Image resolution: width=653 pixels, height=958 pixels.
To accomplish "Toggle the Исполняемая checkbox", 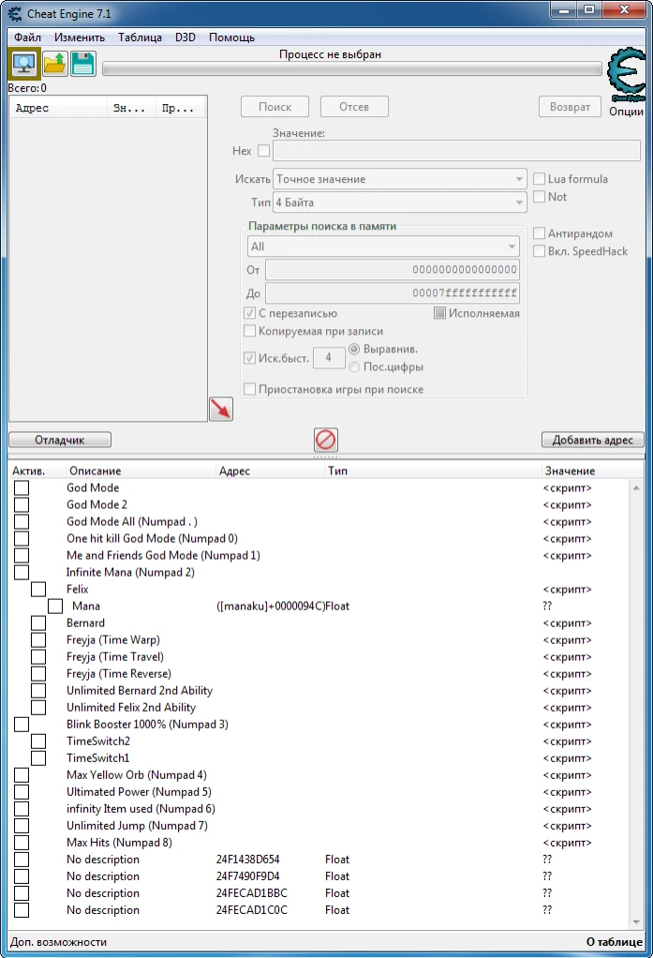I will pos(439,313).
